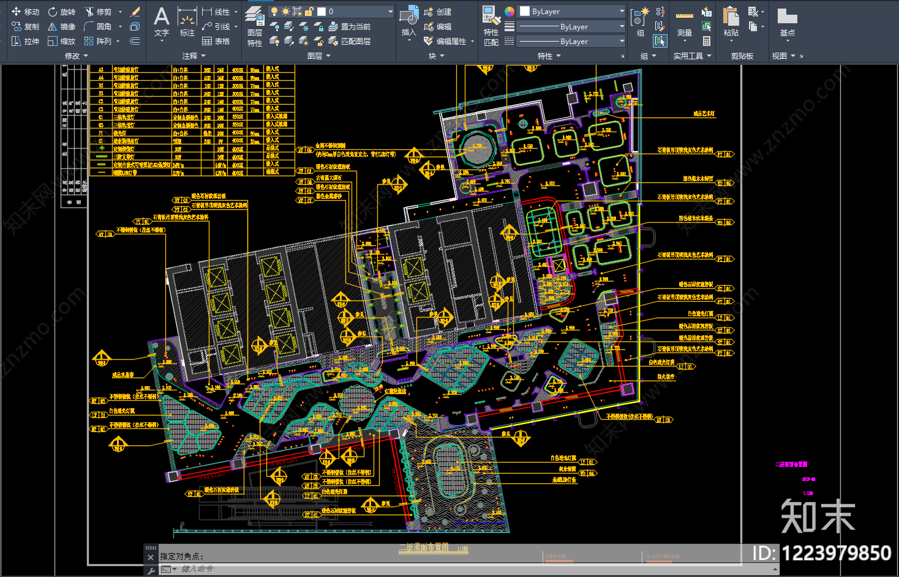Click Match Layer (匹配图层) button
Image resolution: width=899 pixels, height=577 pixels.
(350, 41)
